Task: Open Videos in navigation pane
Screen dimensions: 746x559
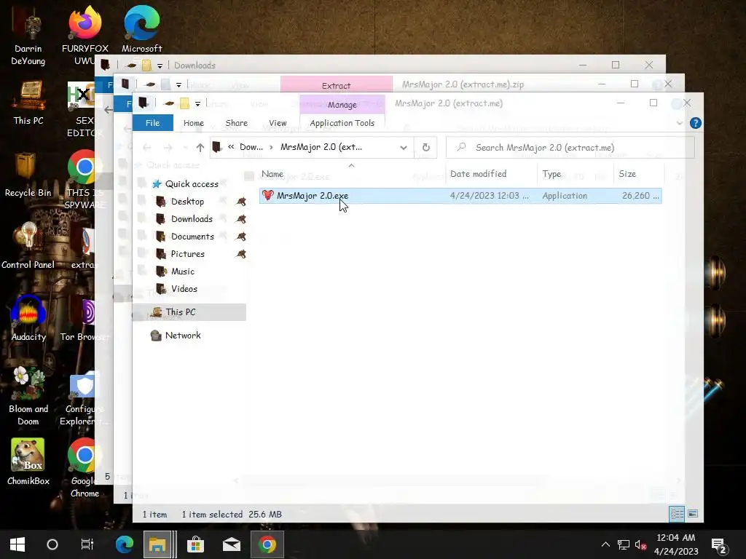Action: click(x=184, y=289)
